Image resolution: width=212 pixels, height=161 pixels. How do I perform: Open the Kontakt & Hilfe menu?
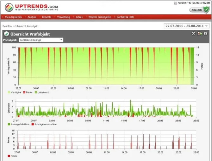[125, 17]
